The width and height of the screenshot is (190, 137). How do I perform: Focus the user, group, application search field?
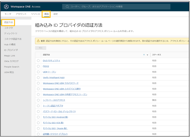pyautogui.click(x=116, y=7)
